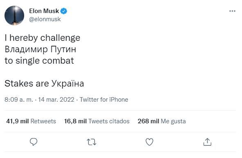Click the 14 mar. 2022 date
Screen dimensions: 242x158
click(x=56, y=100)
